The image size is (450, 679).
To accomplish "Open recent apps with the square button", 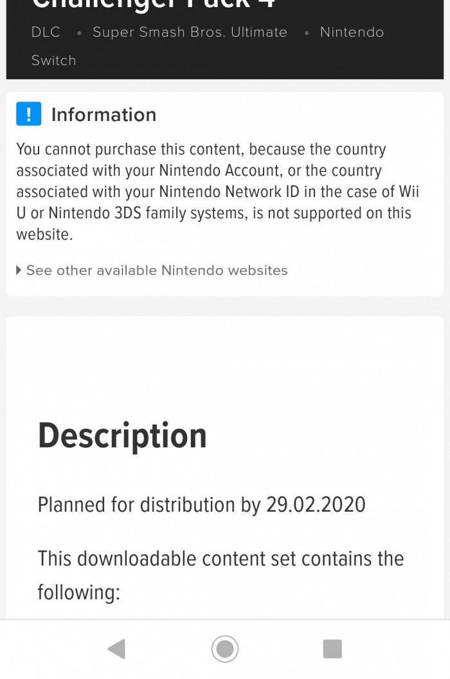I will (x=332, y=649).
